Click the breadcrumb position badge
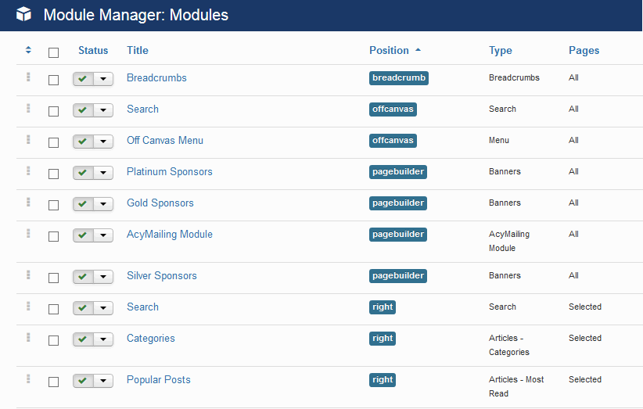Screen dimensions: 643x409 pos(399,77)
